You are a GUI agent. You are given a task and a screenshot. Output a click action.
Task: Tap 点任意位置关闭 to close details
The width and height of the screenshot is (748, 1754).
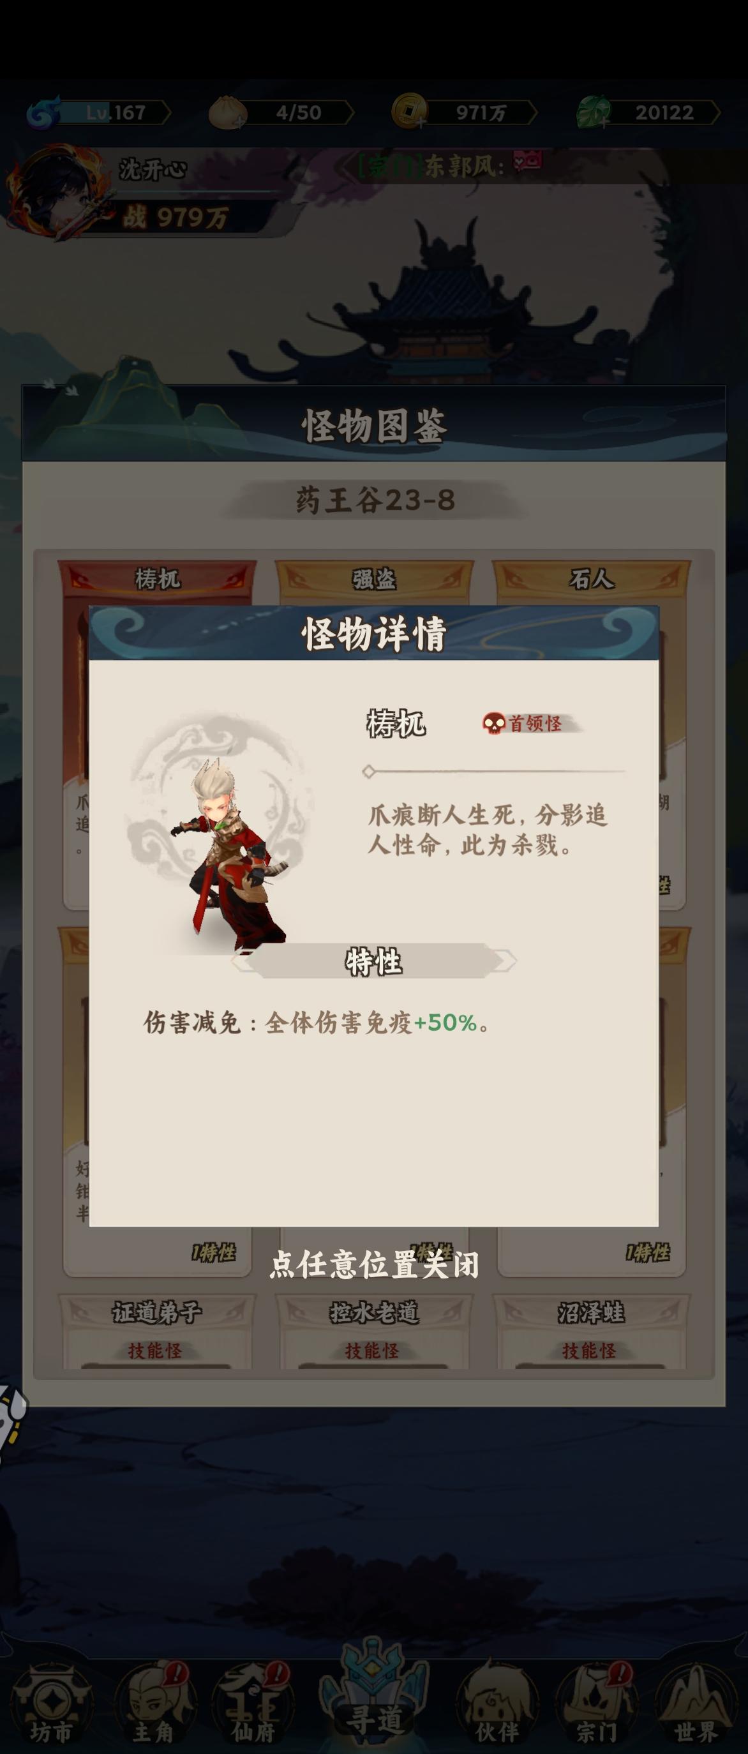373,1265
